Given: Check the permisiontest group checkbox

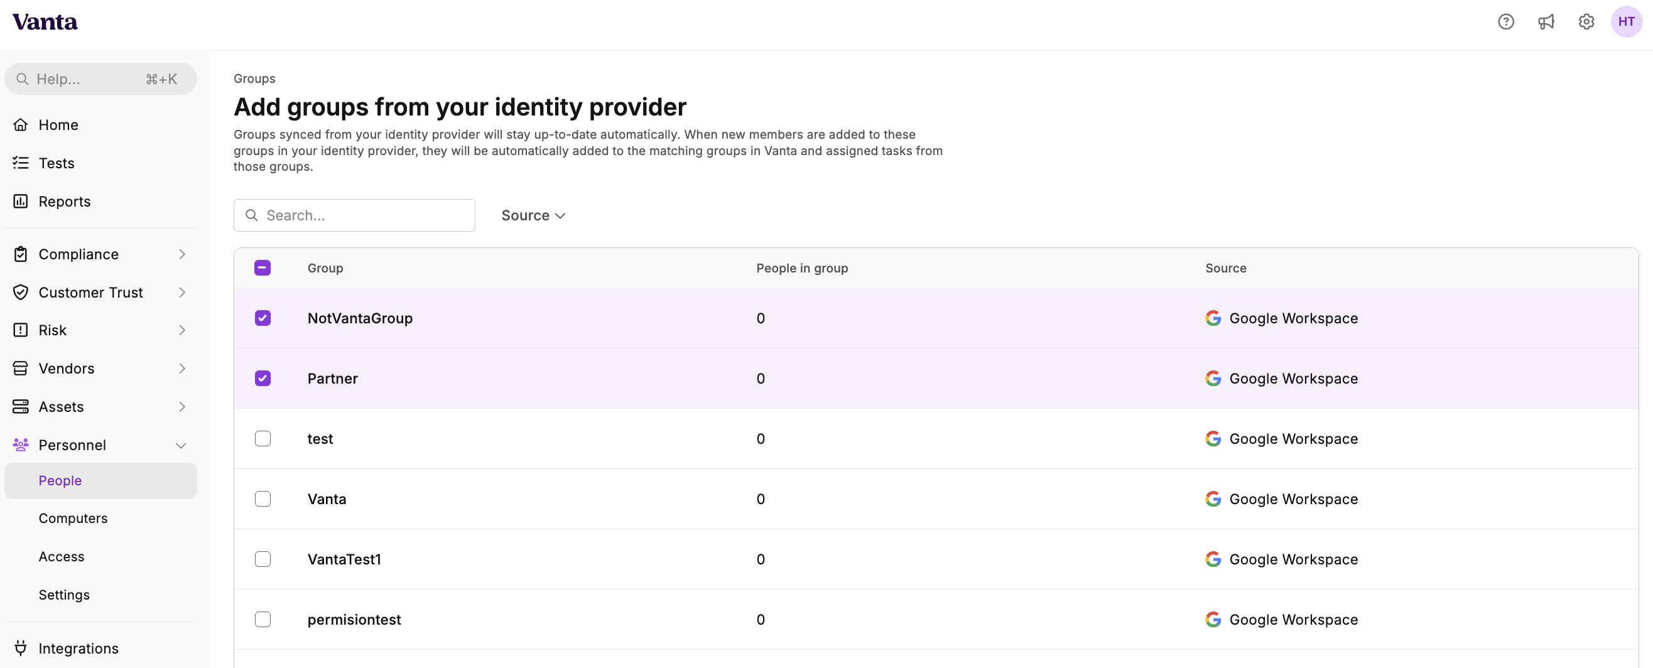Looking at the screenshot, I should [x=263, y=620].
